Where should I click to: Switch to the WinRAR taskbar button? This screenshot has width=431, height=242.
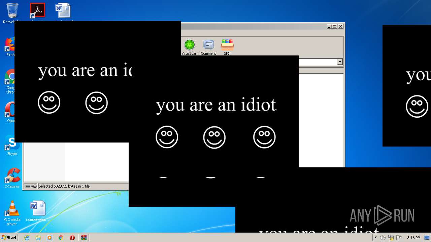84,238
